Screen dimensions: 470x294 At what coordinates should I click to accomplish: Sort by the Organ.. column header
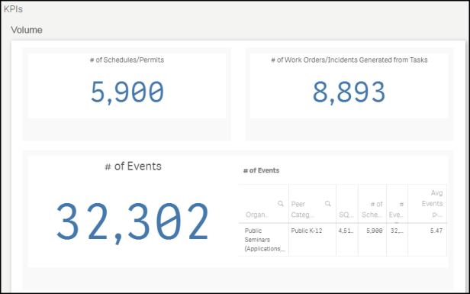click(256, 215)
